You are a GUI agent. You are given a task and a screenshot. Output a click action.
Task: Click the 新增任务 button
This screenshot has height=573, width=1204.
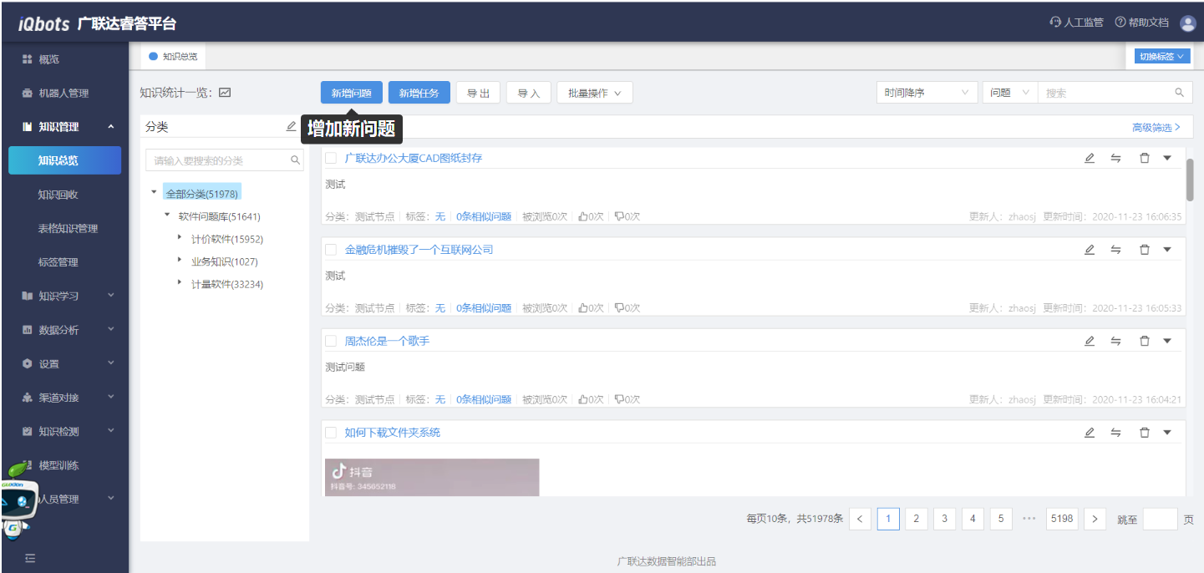click(419, 93)
